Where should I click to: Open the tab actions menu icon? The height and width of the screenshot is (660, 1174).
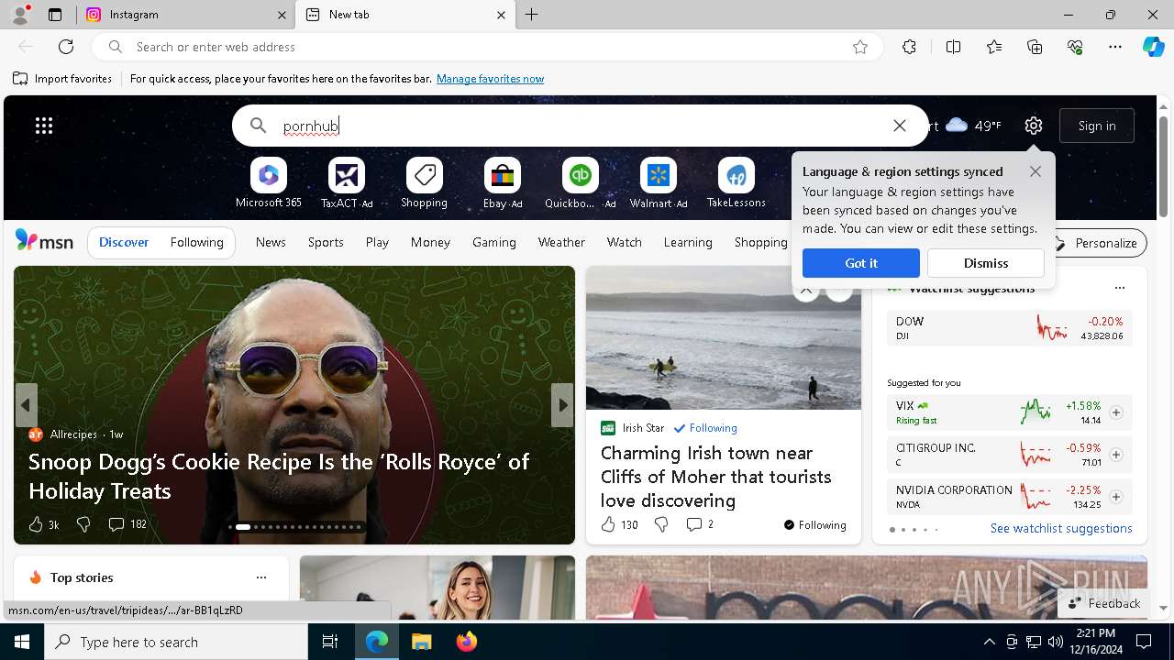coord(55,15)
